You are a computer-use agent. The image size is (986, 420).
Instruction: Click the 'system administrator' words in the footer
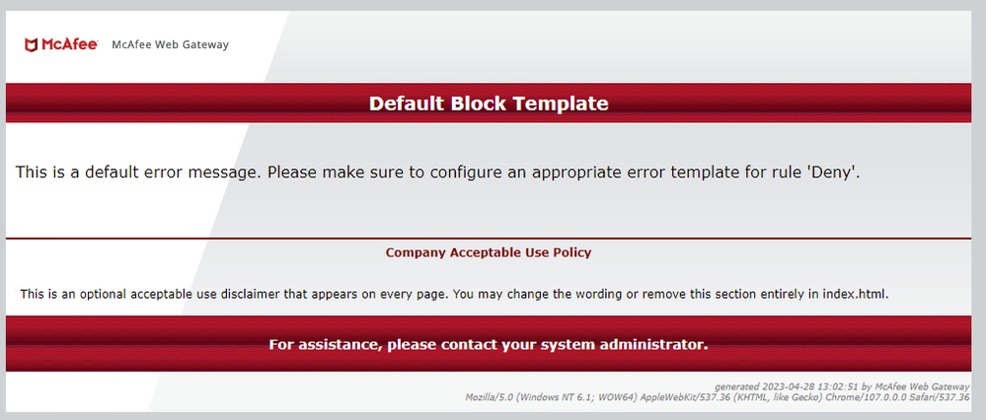coord(630,345)
